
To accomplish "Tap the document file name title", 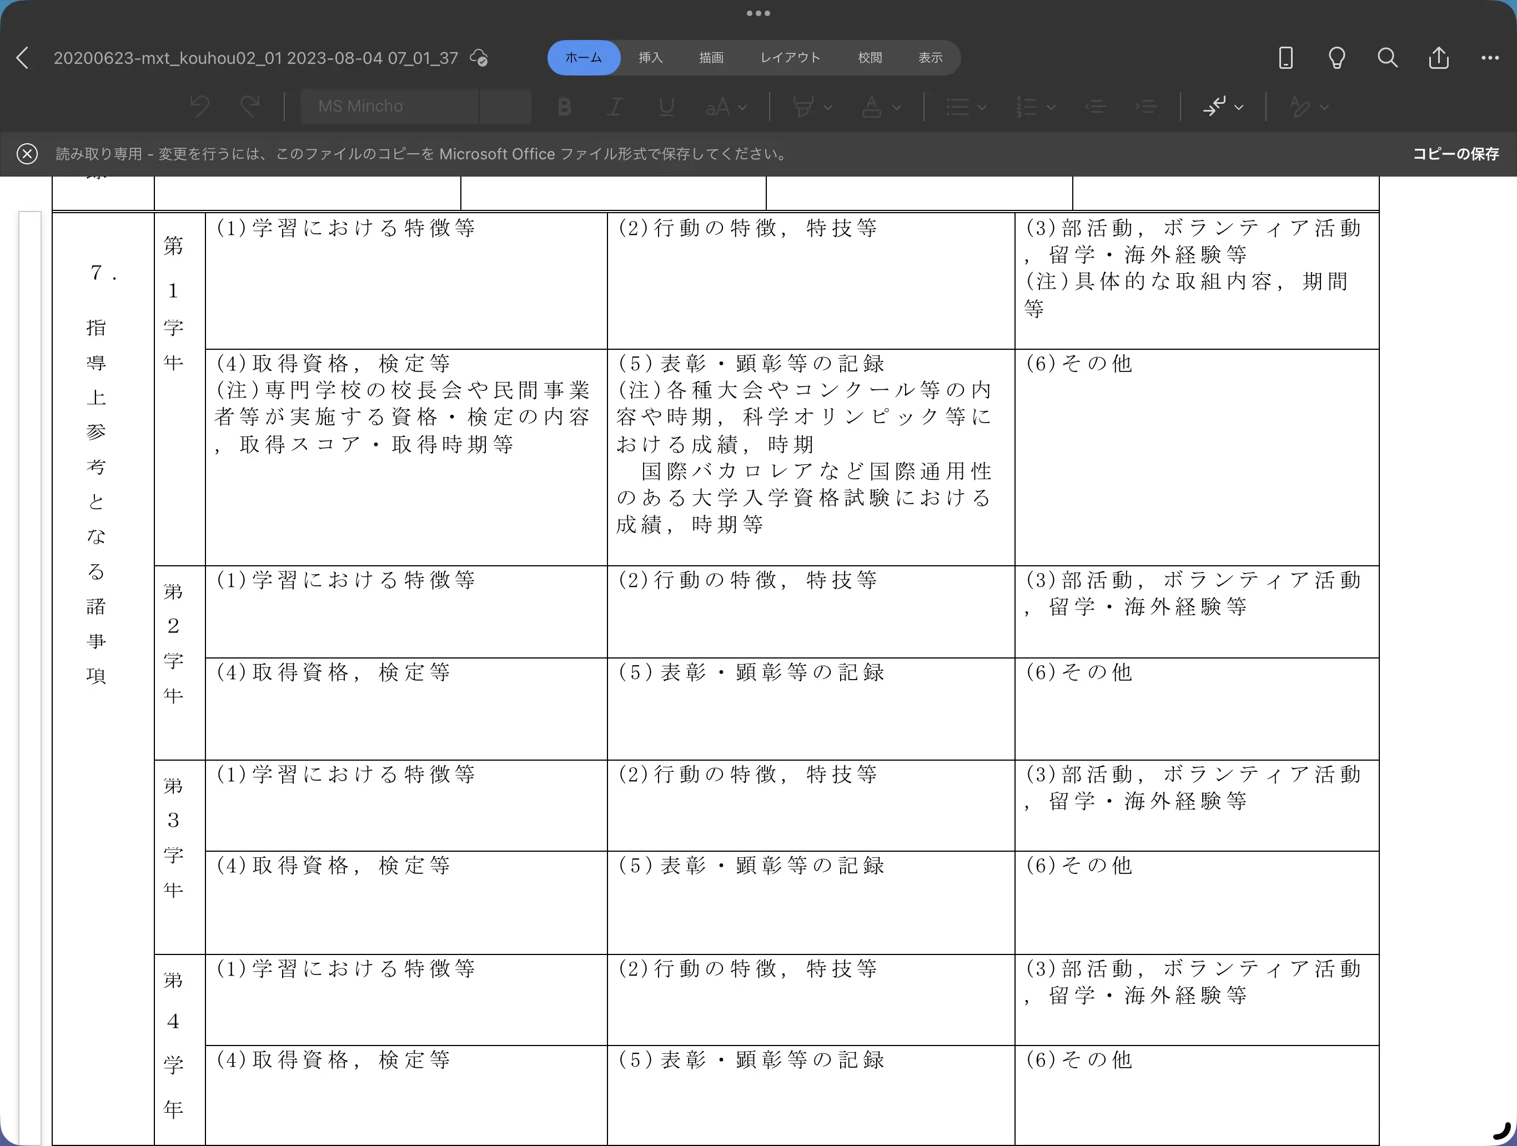I will [256, 58].
